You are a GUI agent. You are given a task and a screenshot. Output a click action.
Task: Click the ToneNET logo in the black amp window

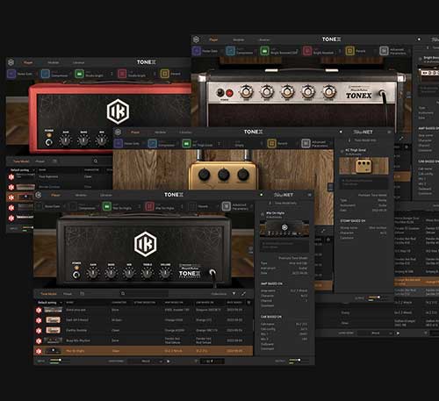click(284, 195)
